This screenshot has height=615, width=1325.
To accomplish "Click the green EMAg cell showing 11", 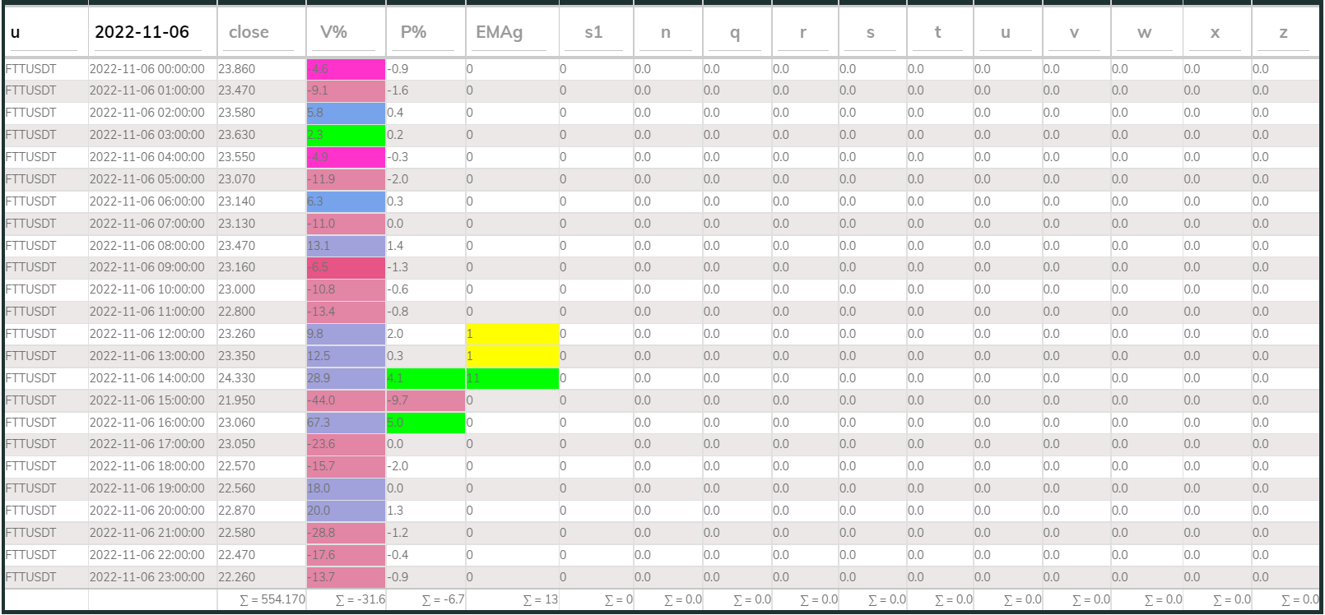I will tap(511, 378).
